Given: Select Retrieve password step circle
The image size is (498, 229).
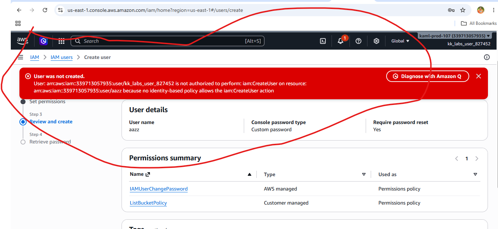Looking at the screenshot, I should tap(23, 142).
